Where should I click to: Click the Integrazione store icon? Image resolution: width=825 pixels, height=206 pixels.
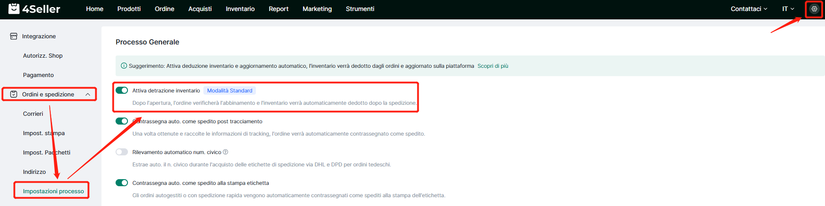click(x=14, y=36)
